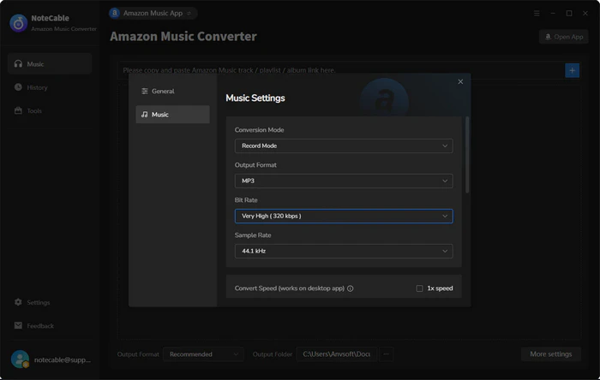Click the swap arrows icon in source pill
The height and width of the screenshot is (380, 600).
(189, 14)
